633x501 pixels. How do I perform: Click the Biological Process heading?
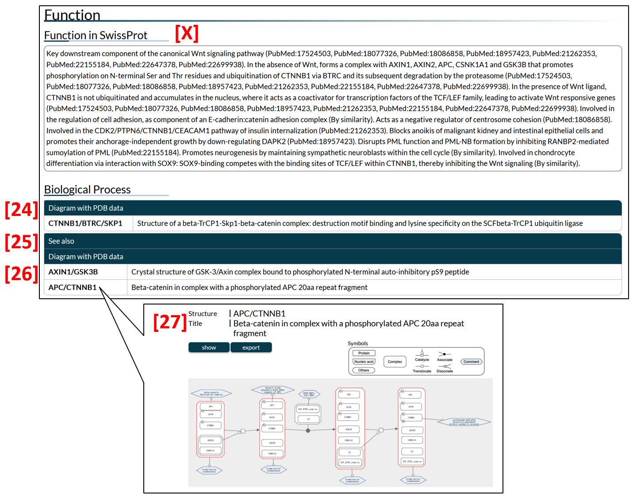pyautogui.click(x=87, y=190)
